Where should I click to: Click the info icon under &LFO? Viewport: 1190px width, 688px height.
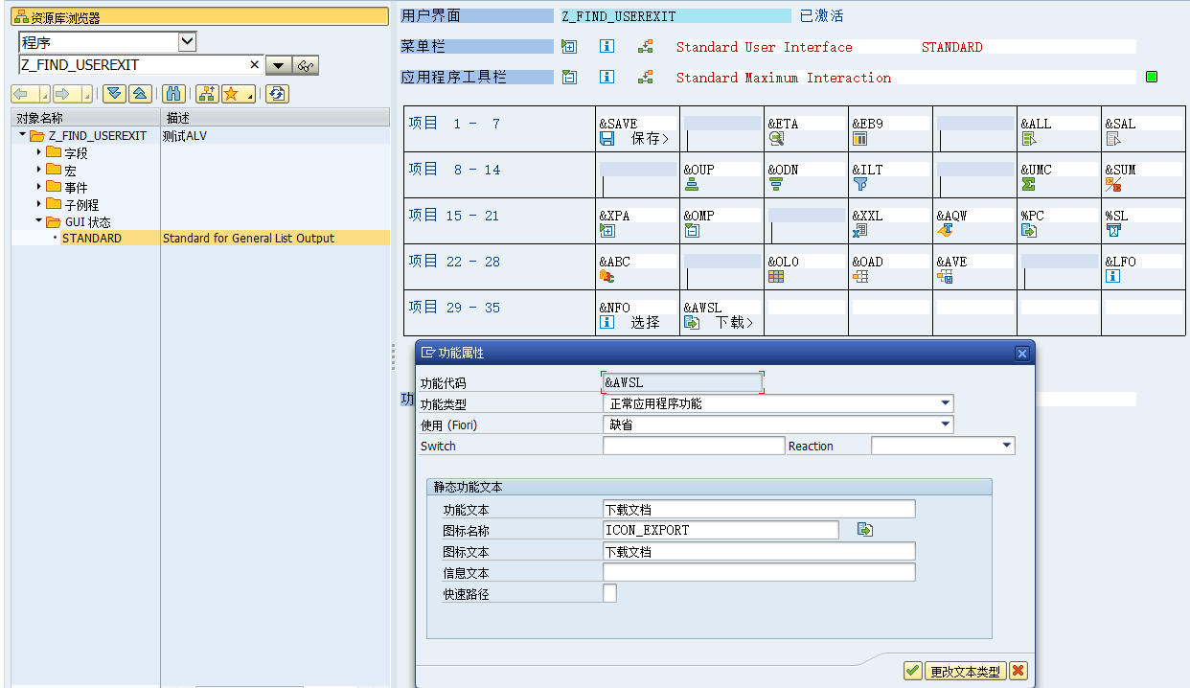(x=1113, y=277)
